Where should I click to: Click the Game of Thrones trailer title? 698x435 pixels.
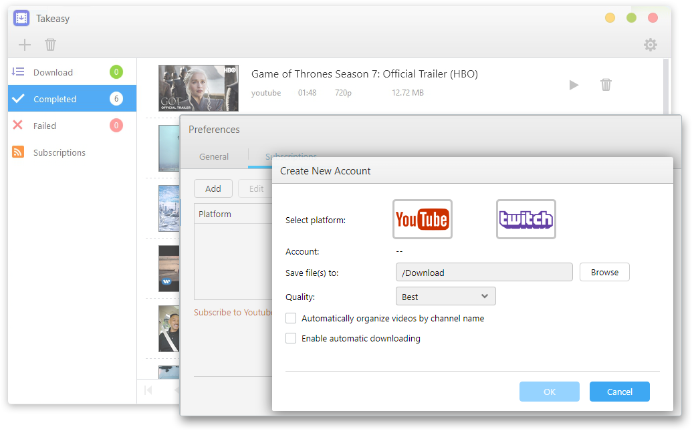click(364, 74)
